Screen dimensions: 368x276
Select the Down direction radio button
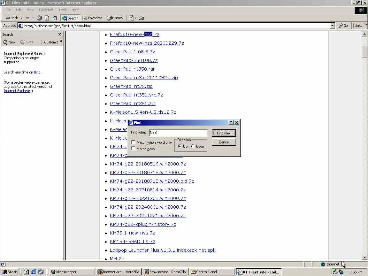pos(193,146)
